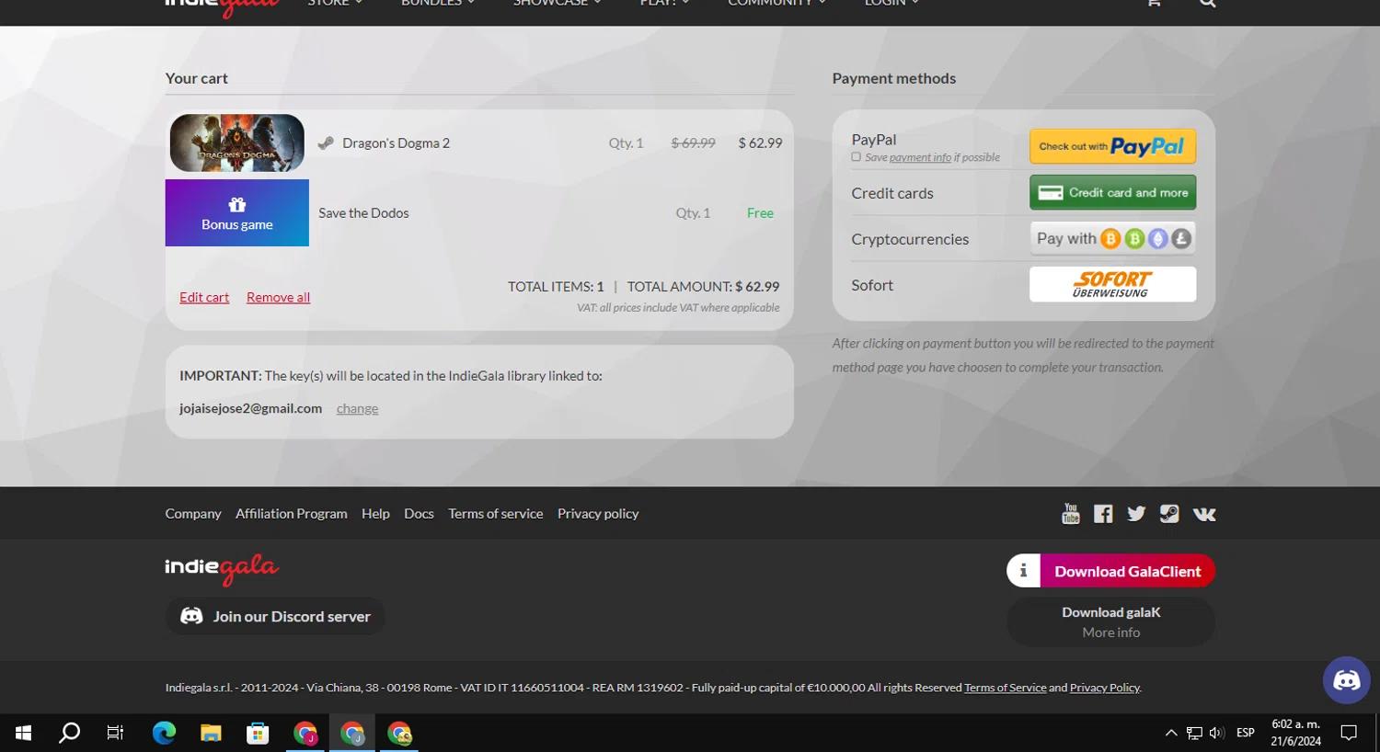The width and height of the screenshot is (1380, 752).
Task: Open Dragon's Dogma 2 game thumbnail
Action: (x=237, y=142)
